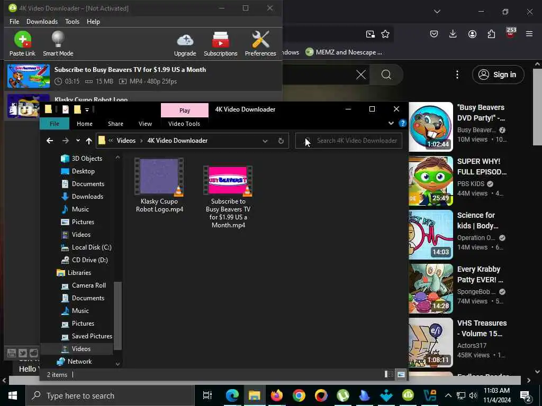Click the Play contextual tab header
Viewport: 542px width, 406px height.
185,110
